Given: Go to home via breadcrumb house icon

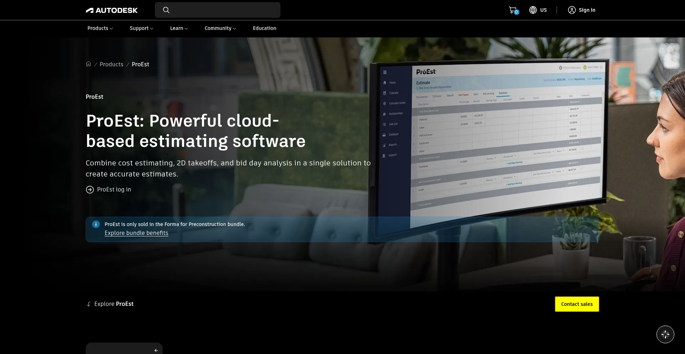Looking at the screenshot, I should (88, 64).
